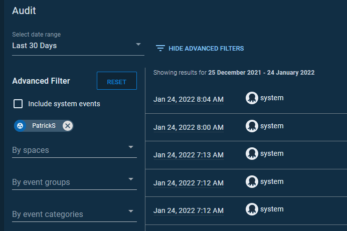Click the filter lines icon beside Hide Advanced Filters
This screenshot has width=347, height=231.
point(160,48)
